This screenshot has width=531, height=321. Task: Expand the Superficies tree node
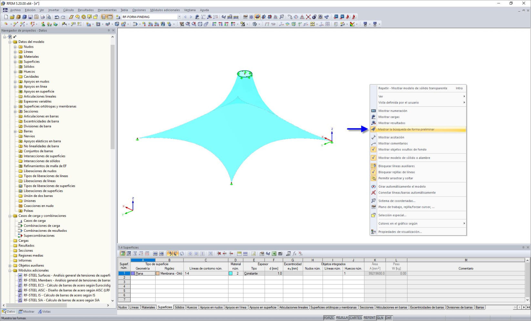pyautogui.click(x=15, y=62)
